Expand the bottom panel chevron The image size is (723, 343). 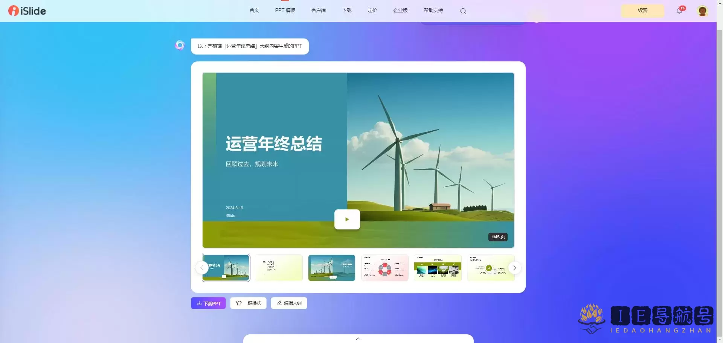coord(358,338)
